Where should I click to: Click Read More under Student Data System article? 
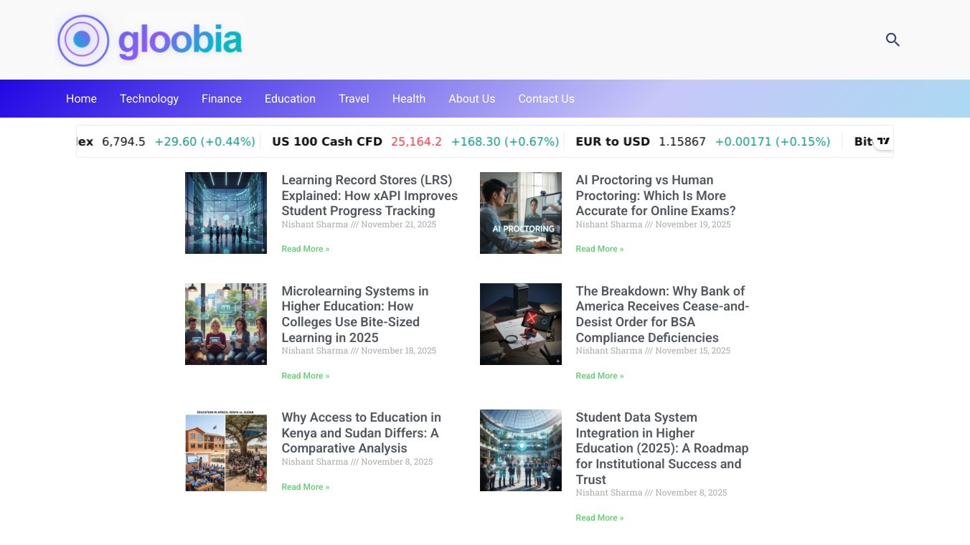[600, 518]
